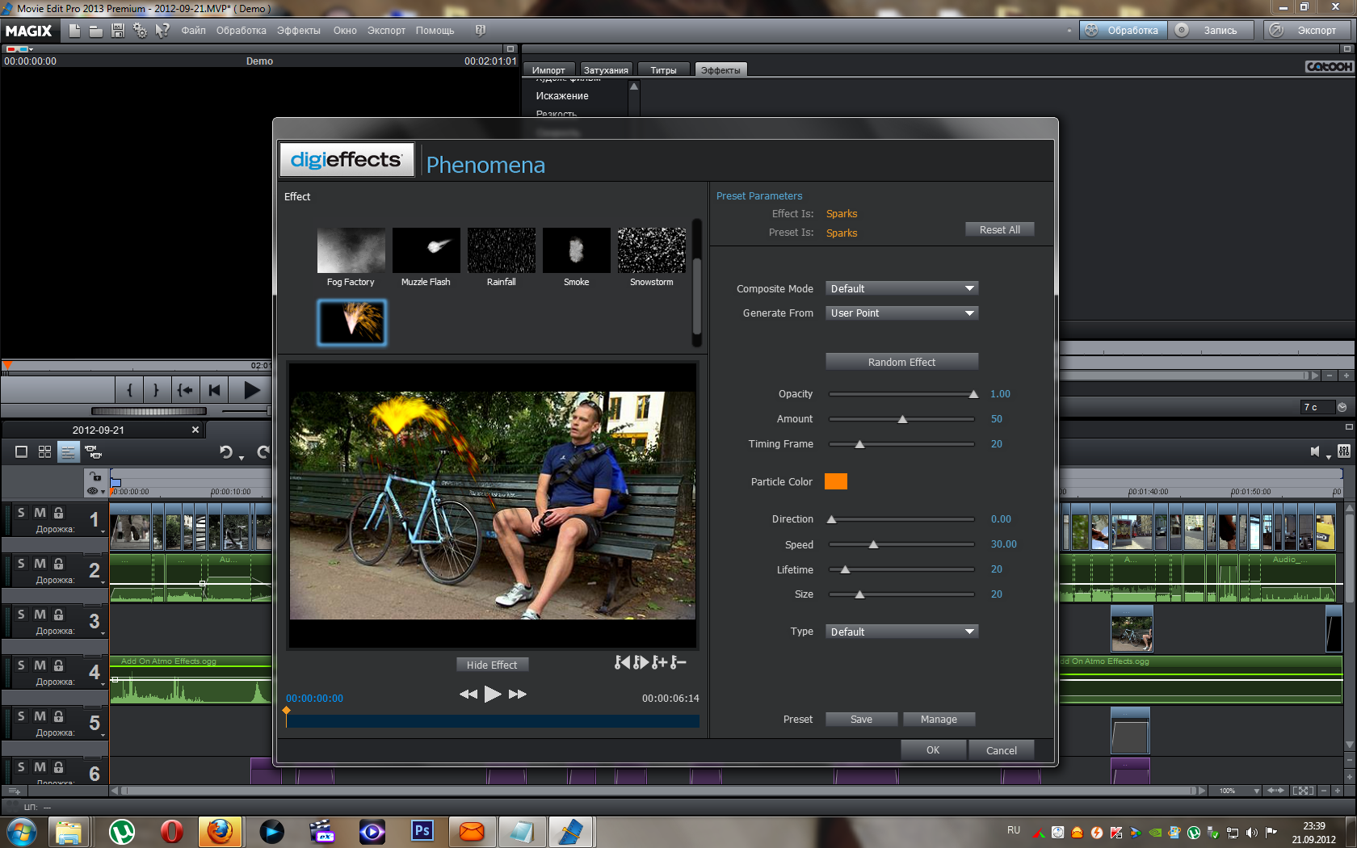1357x848 pixels.
Task: Switch to scene overview grid icon
Action: coord(44,452)
